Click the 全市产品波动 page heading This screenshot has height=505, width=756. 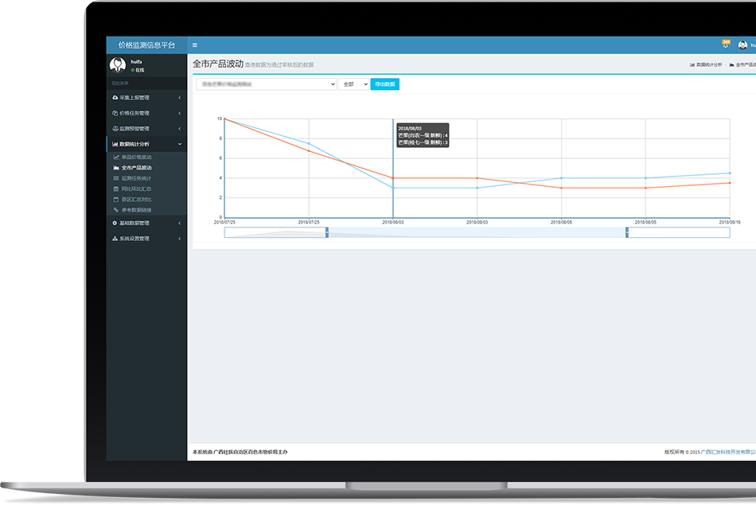[218, 64]
